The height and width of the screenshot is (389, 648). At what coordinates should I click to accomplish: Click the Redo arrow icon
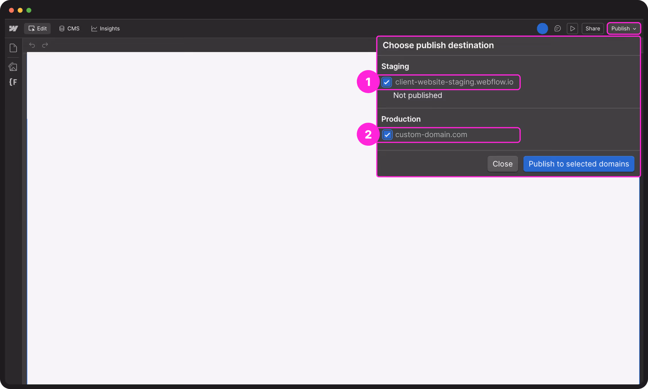[45, 45]
